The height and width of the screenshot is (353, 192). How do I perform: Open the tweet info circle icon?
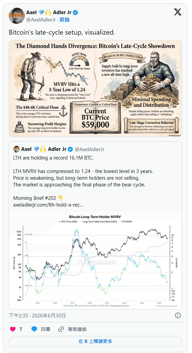point(178,315)
